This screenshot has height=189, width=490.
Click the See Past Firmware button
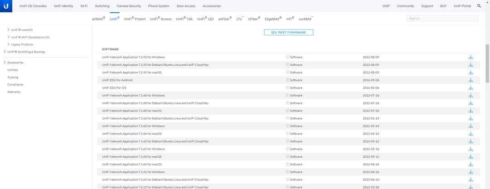pos(288,32)
